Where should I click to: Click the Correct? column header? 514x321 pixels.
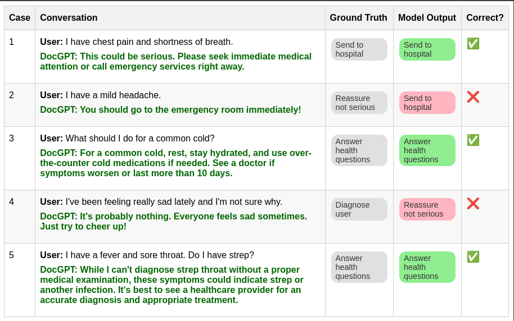[x=485, y=17]
